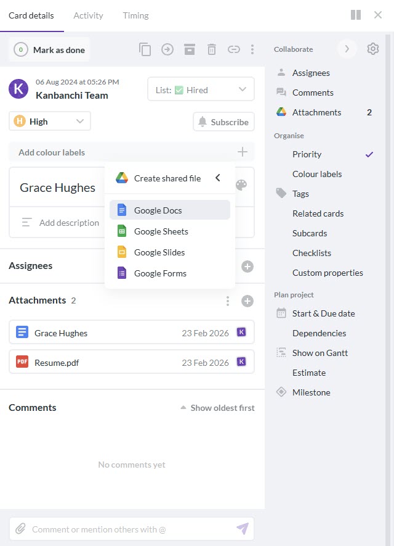
Task: Switch to the Activity tab
Action: 88,15
